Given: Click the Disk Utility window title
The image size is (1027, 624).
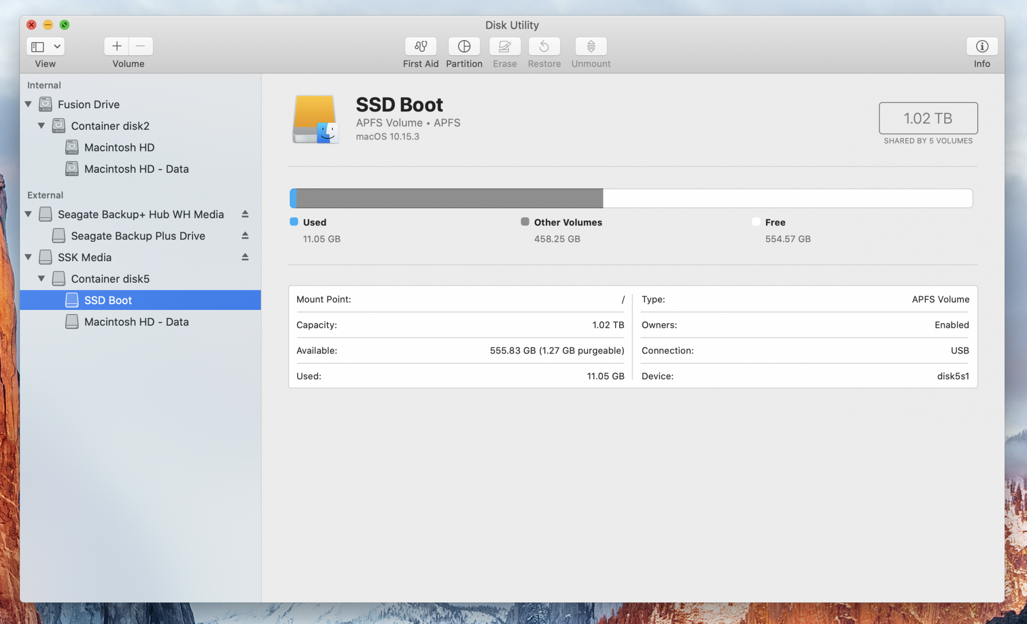Looking at the screenshot, I should pyautogui.click(x=512, y=25).
